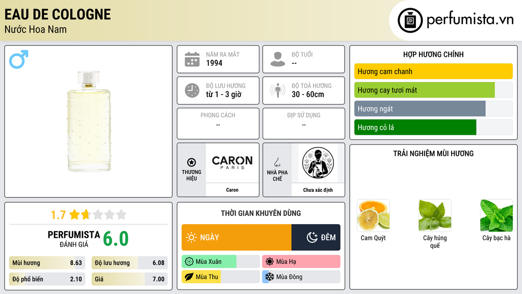Click the Phong cách card
The width and height of the screenshot is (522, 294).
point(218,124)
